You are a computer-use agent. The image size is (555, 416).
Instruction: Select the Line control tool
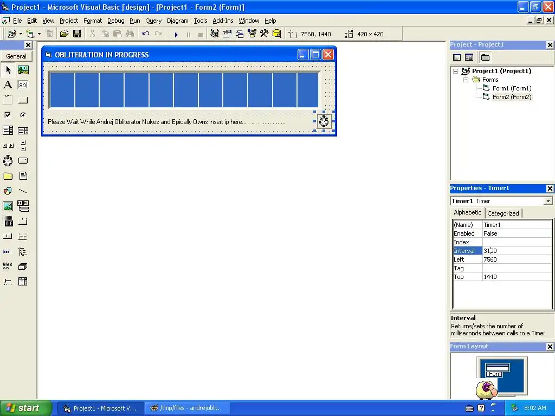[x=23, y=191]
